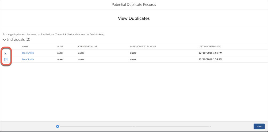Select the NAME column header
This screenshot has height=132, width=268.
[x=25, y=46]
